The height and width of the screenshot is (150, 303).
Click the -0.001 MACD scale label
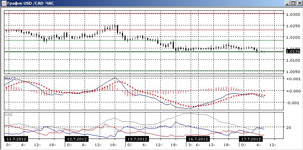point(293,103)
